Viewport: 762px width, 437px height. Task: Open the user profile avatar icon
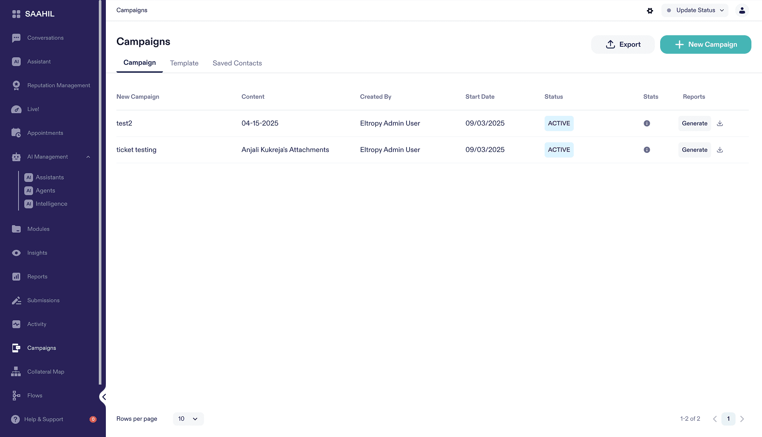pyautogui.click(x=742, y=11)
